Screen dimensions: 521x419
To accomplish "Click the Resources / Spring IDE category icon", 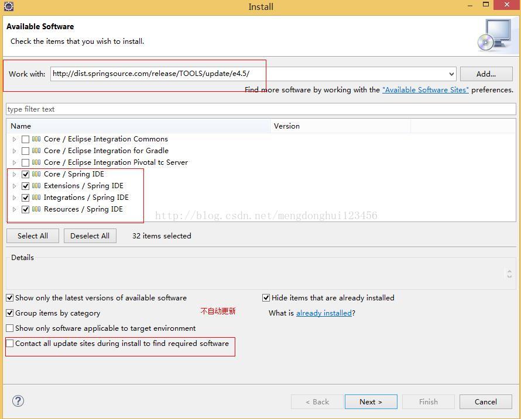I will pos(36,209).
